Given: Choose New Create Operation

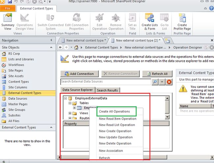Looking at the screenshot, I should pyautogui.click(x=115, y=131).
